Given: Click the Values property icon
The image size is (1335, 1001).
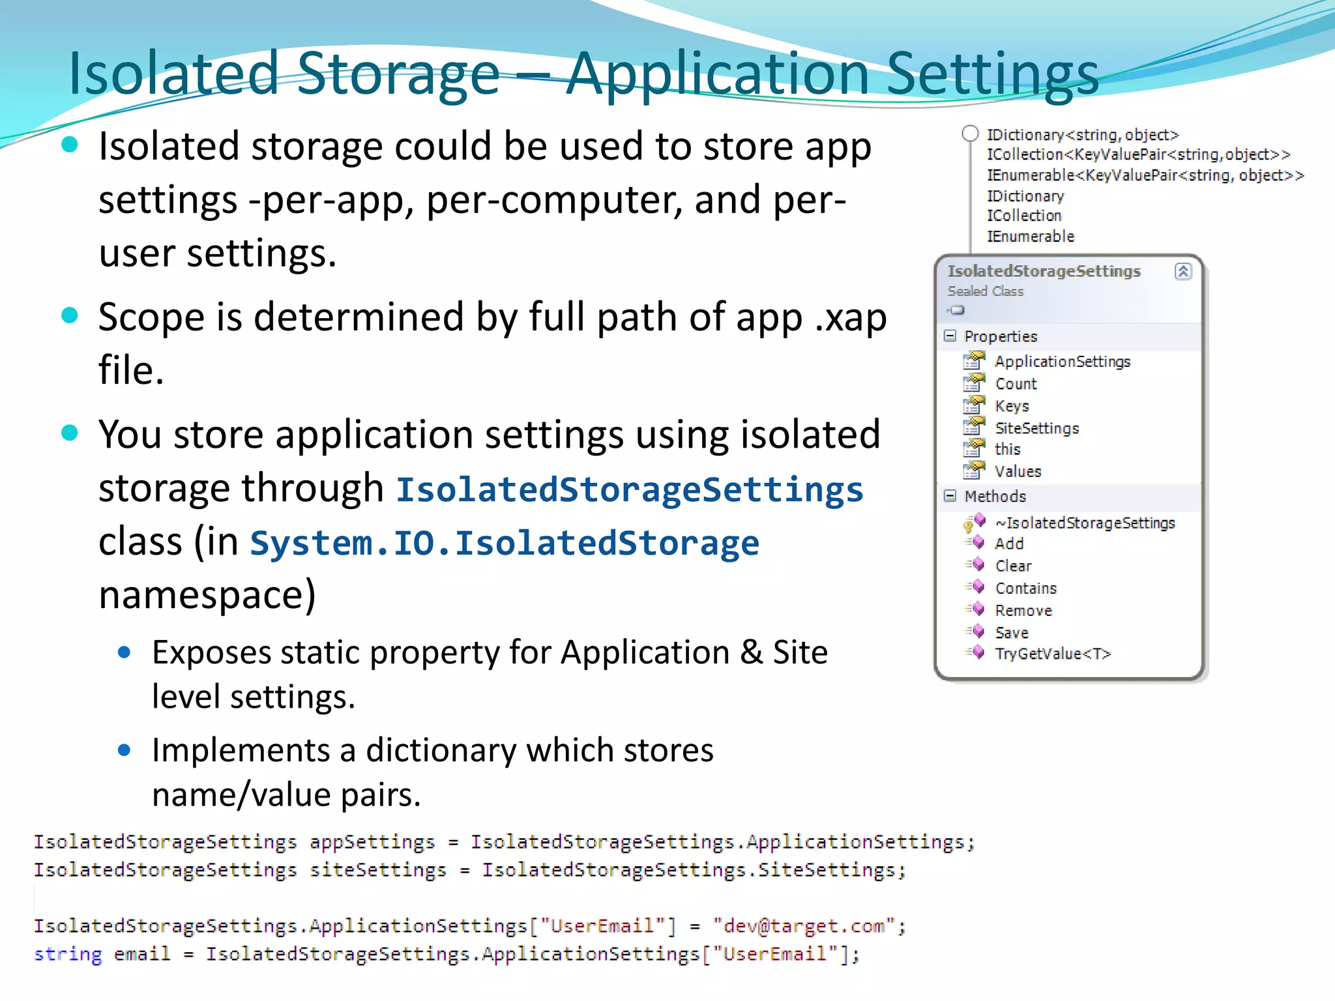Looking at the screenshot, I should [974, 470].
